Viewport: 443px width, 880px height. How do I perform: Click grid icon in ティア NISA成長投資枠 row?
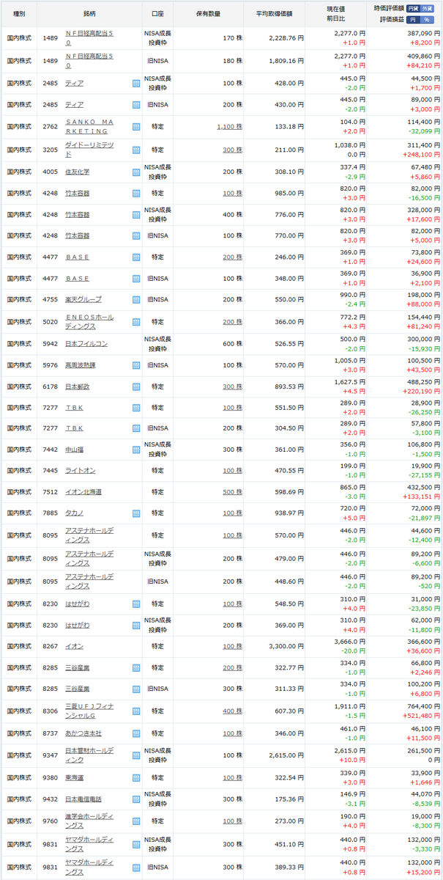pyautogui.click(x=136, y=84)
